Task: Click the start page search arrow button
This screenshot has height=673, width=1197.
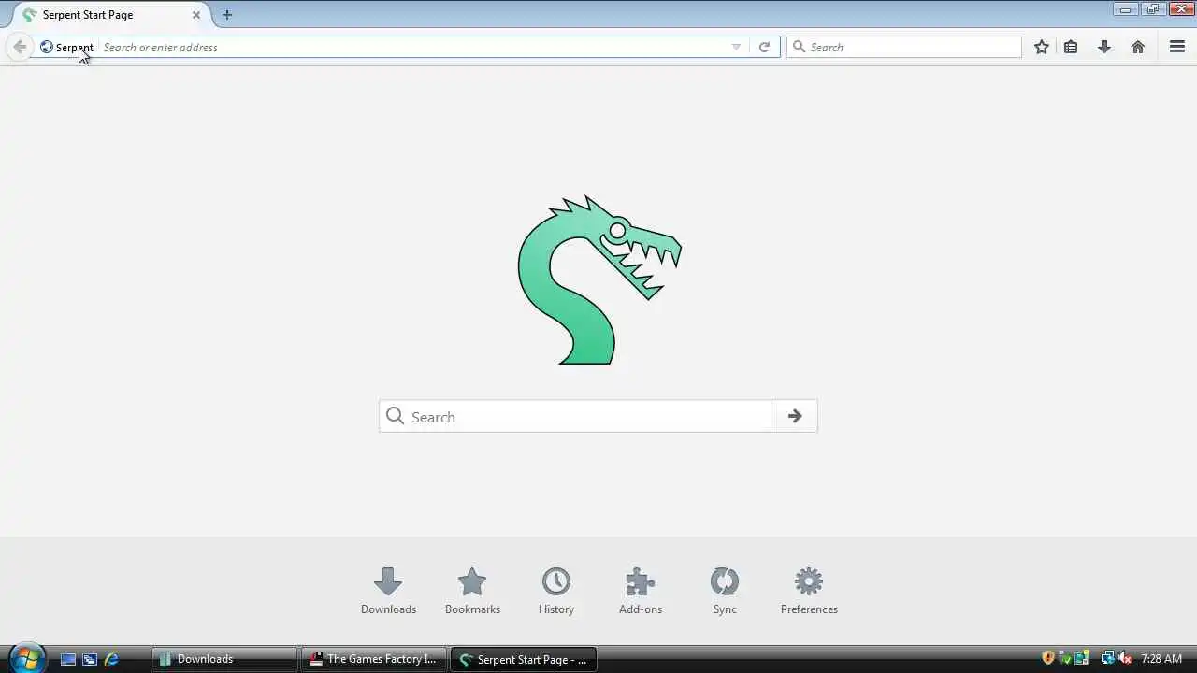Action: tap(795, 417)
